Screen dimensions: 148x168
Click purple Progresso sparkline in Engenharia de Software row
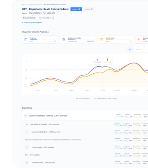[126, 133]
